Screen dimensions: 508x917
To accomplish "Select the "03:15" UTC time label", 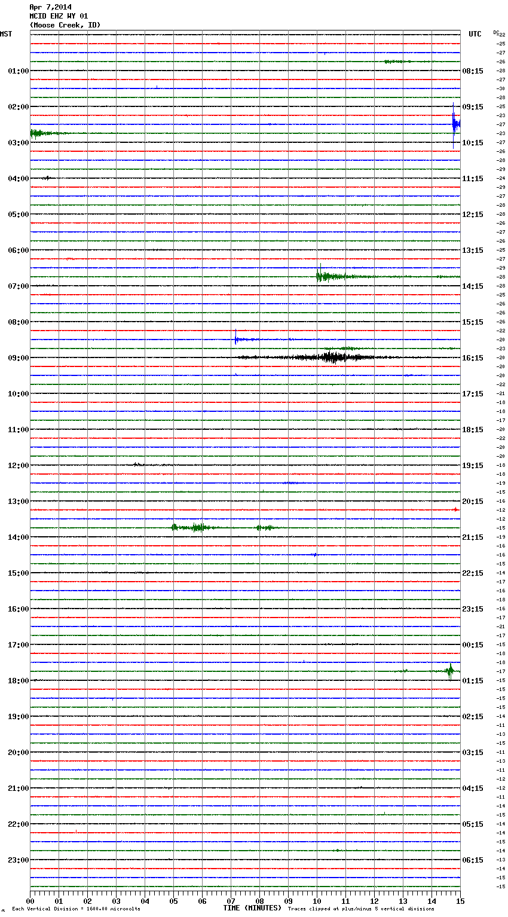I will click(x=473, y=753).
